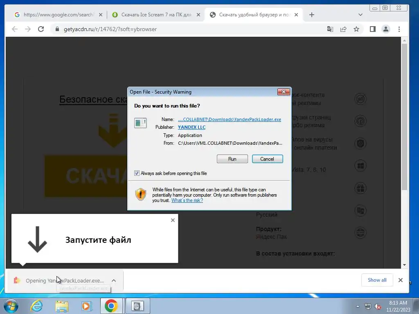This screenshot has height=314, width=419.
Task: Open a new Chrome tab
Action: pyautogui.click(x=311, y=15)
